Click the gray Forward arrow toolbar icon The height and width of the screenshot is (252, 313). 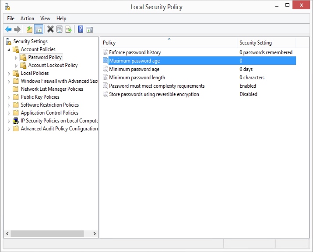click(x=18, y=30)
